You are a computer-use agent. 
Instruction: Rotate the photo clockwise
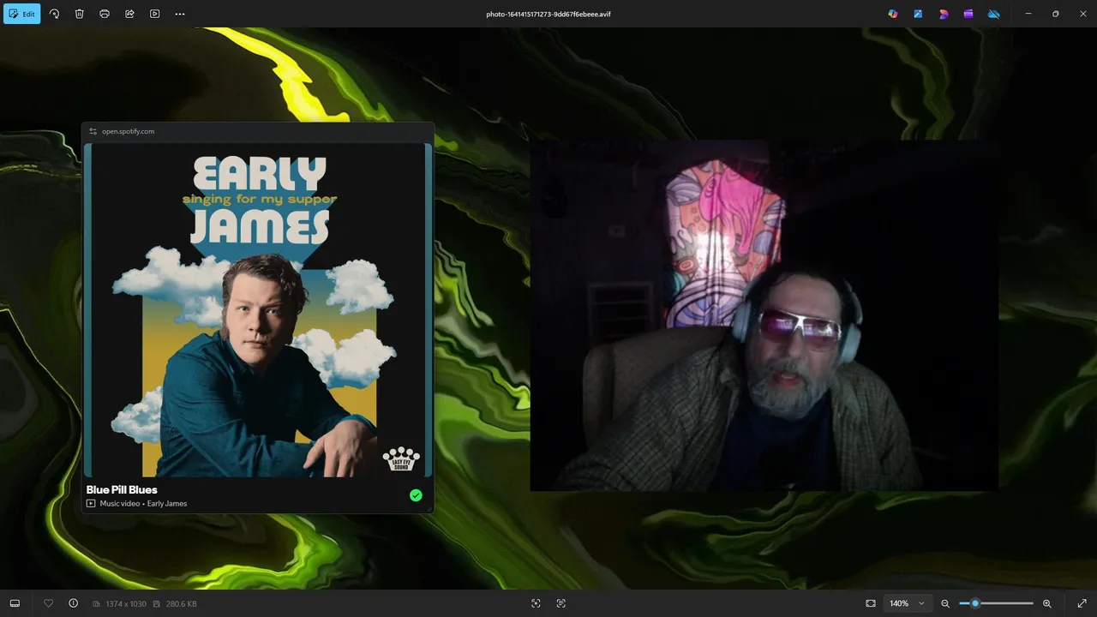coord(54,14)
